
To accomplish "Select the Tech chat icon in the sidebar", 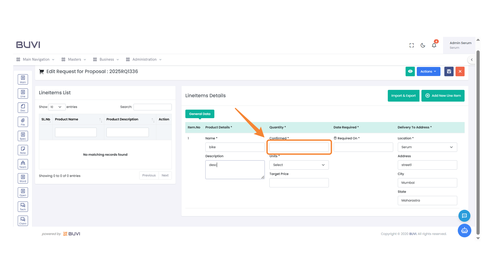I will click(x=23, y=206).
